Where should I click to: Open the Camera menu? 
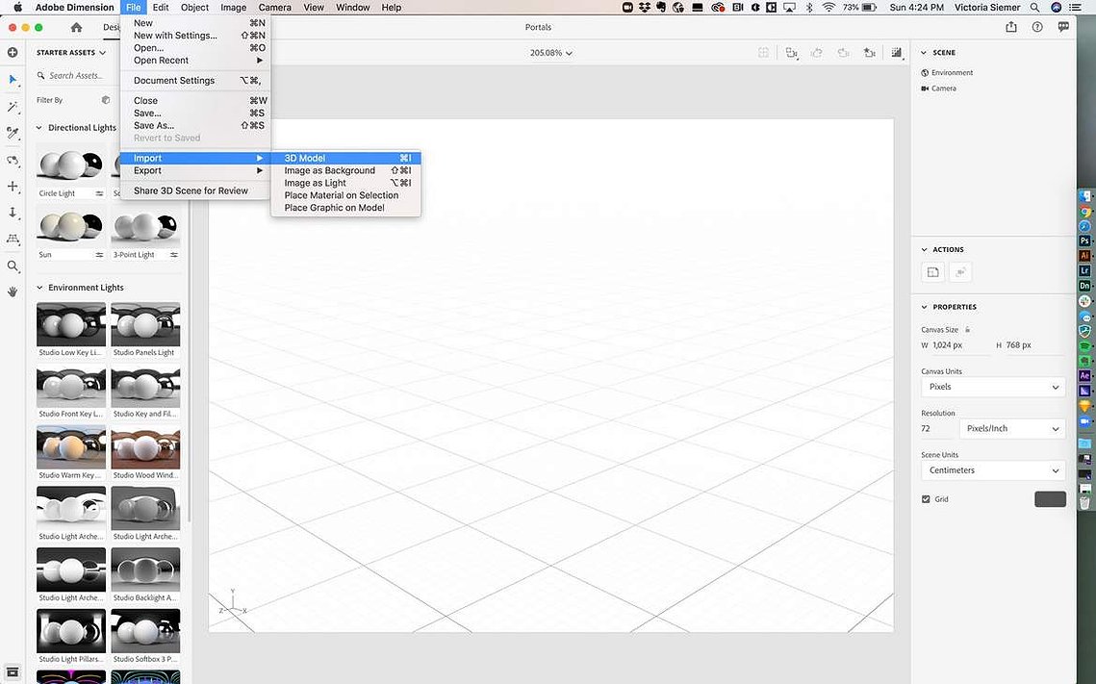click(274, 7)
